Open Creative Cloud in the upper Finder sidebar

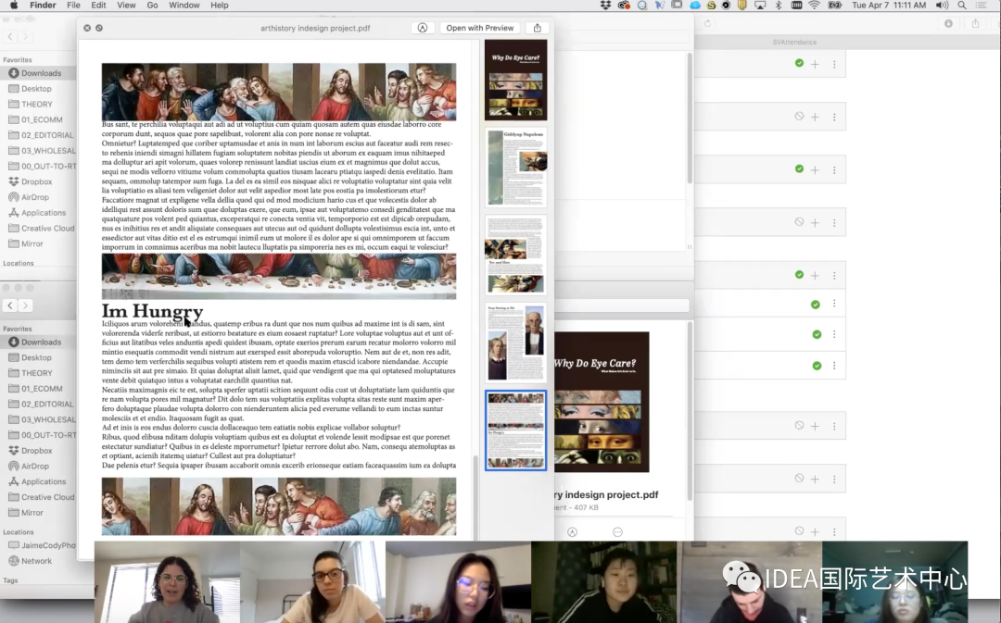click(38, 229)
